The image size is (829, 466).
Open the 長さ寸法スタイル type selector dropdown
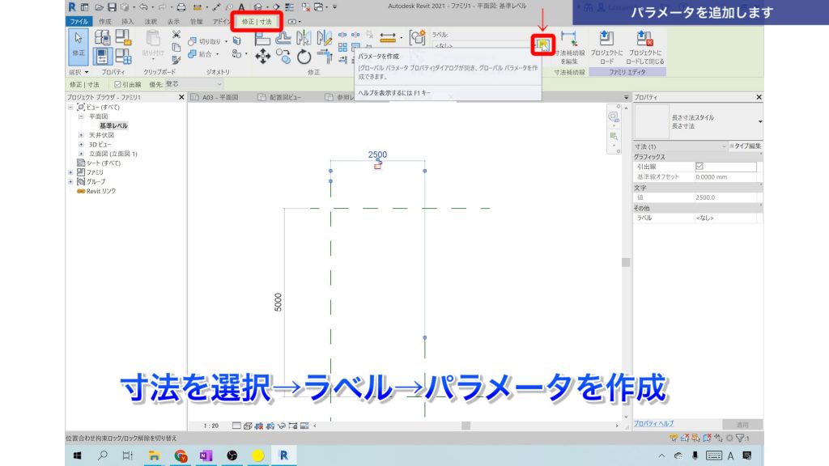tap(760, 121)
